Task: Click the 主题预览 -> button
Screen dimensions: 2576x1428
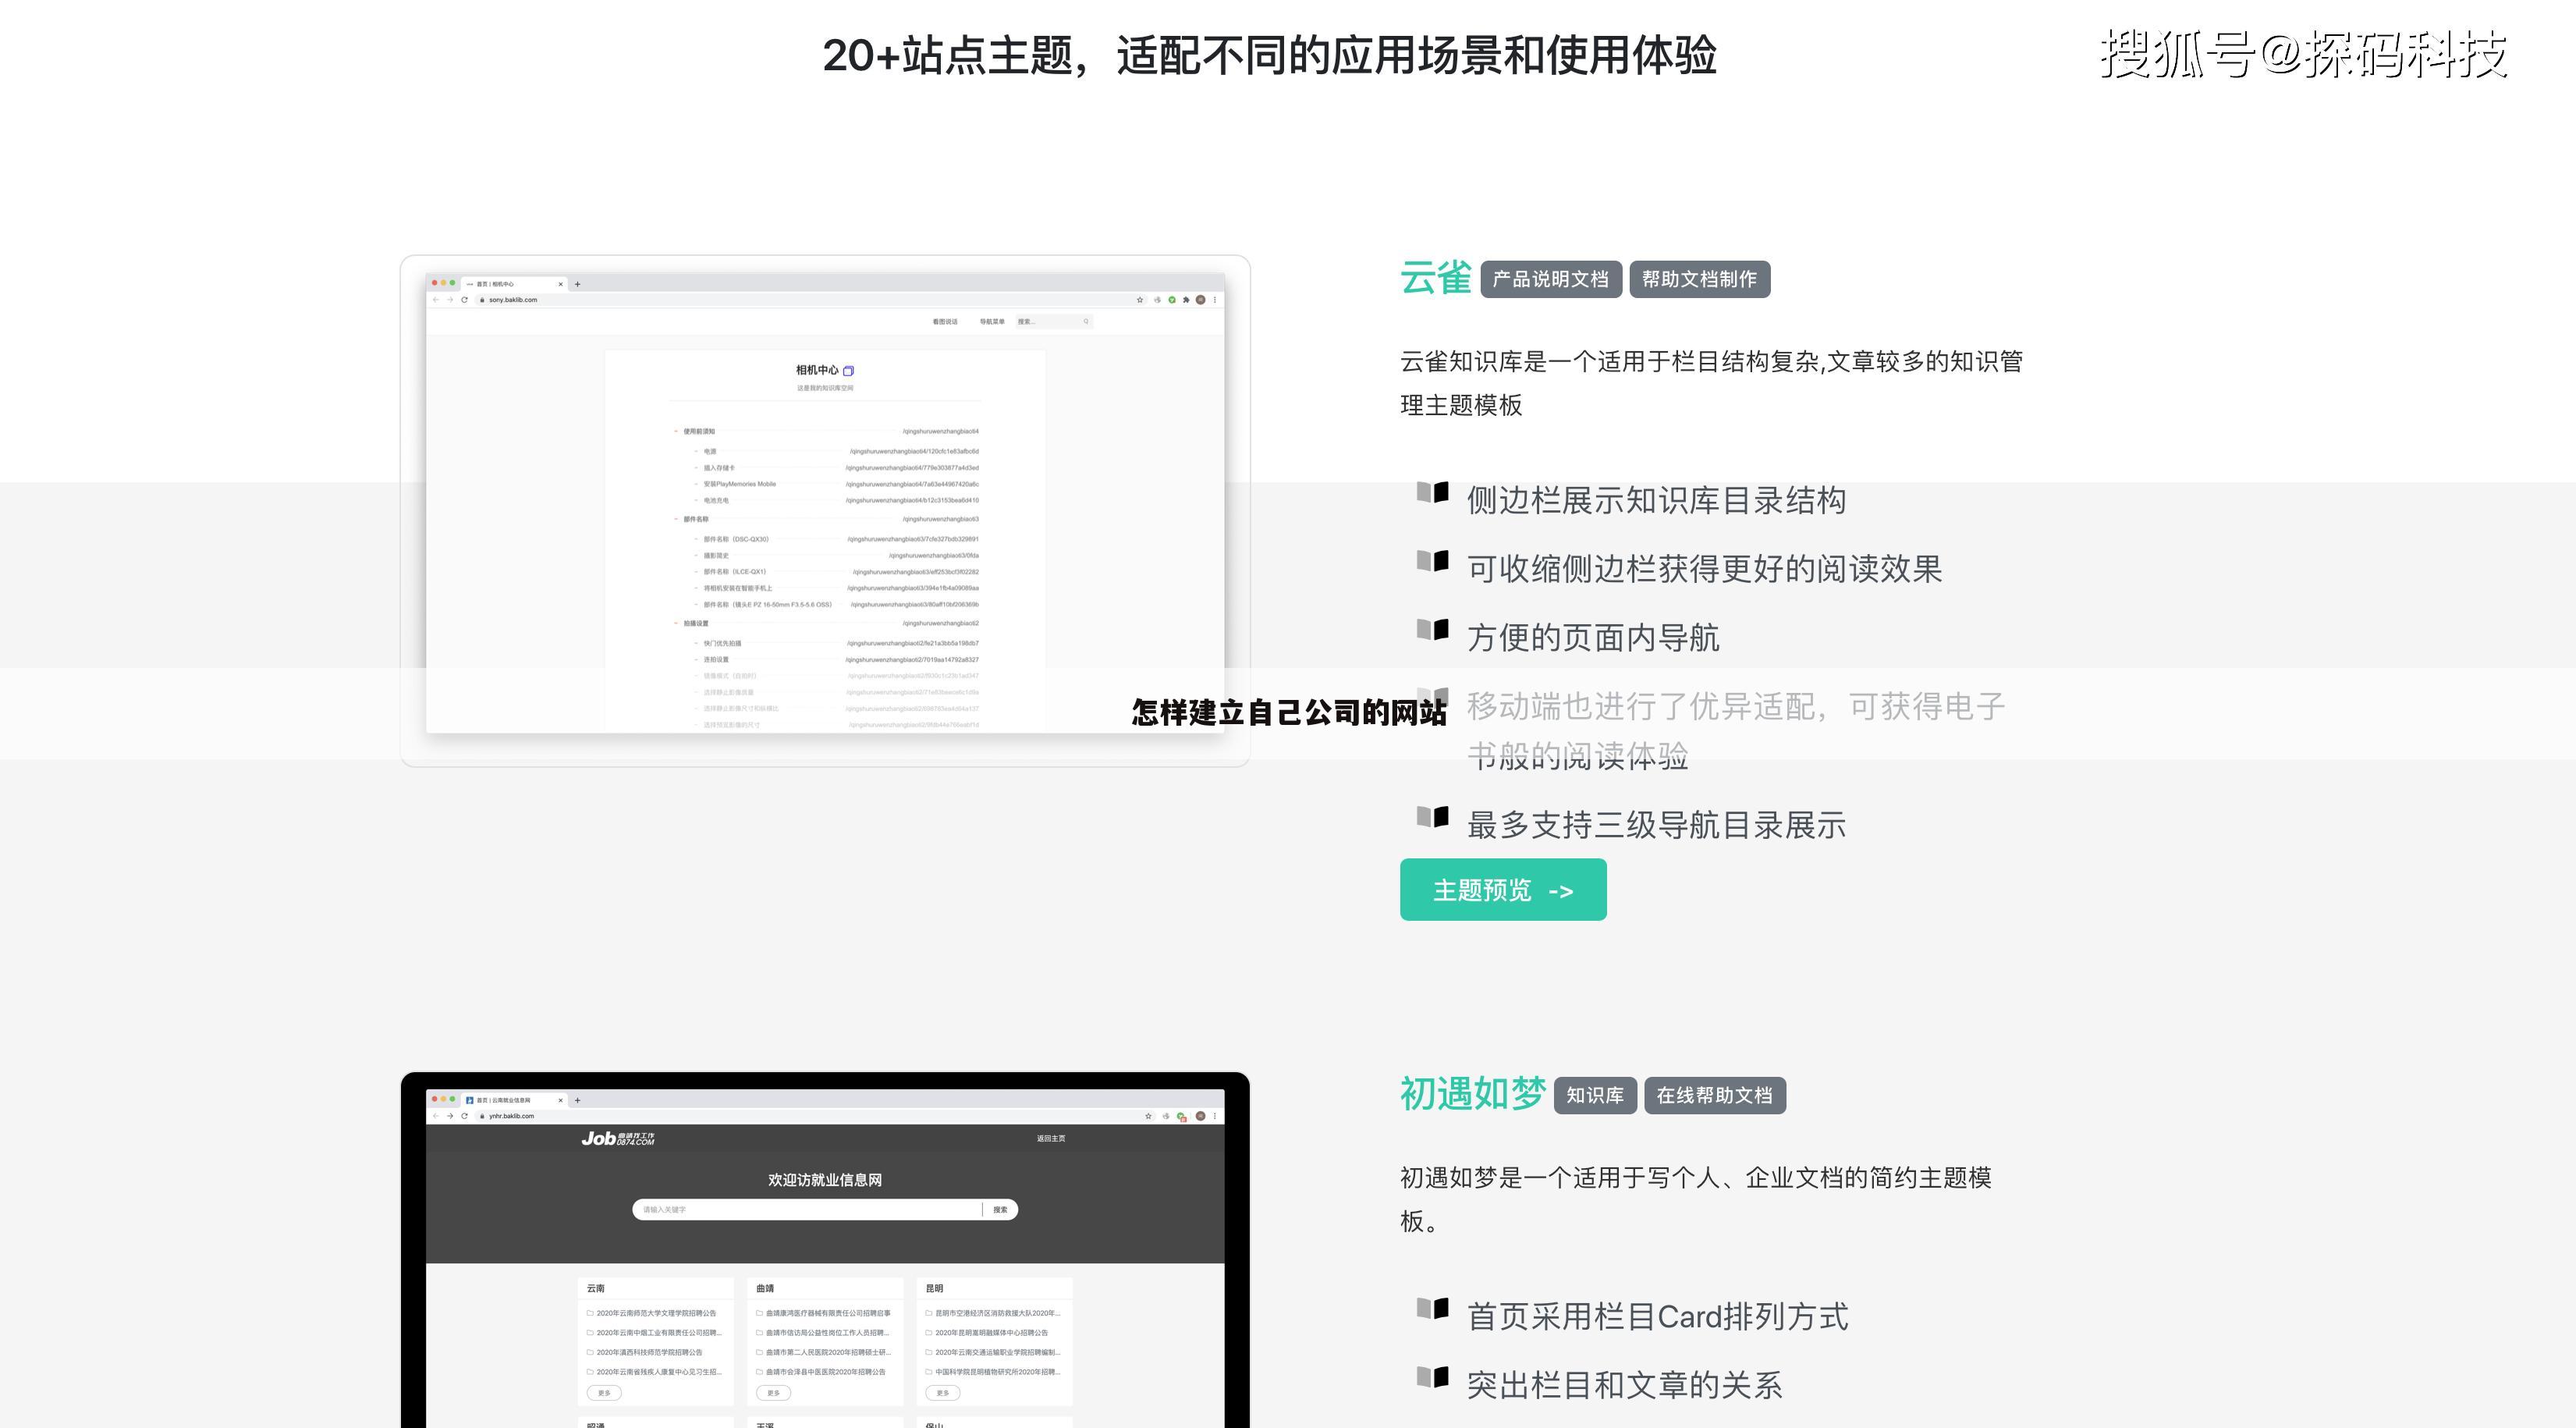Action: pyautogui.click(x=1503, y=889)
